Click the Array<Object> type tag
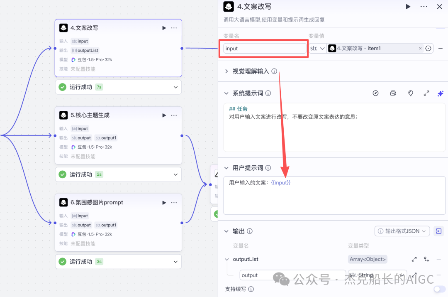 (x=368, y=259)
